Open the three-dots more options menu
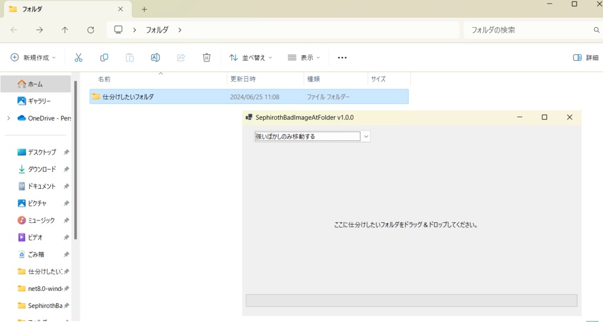 [342, 58]
